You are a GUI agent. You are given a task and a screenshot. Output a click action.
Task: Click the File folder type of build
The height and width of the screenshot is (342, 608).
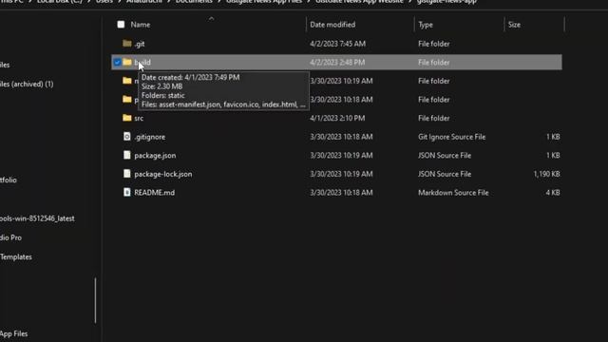coord(434,63)
